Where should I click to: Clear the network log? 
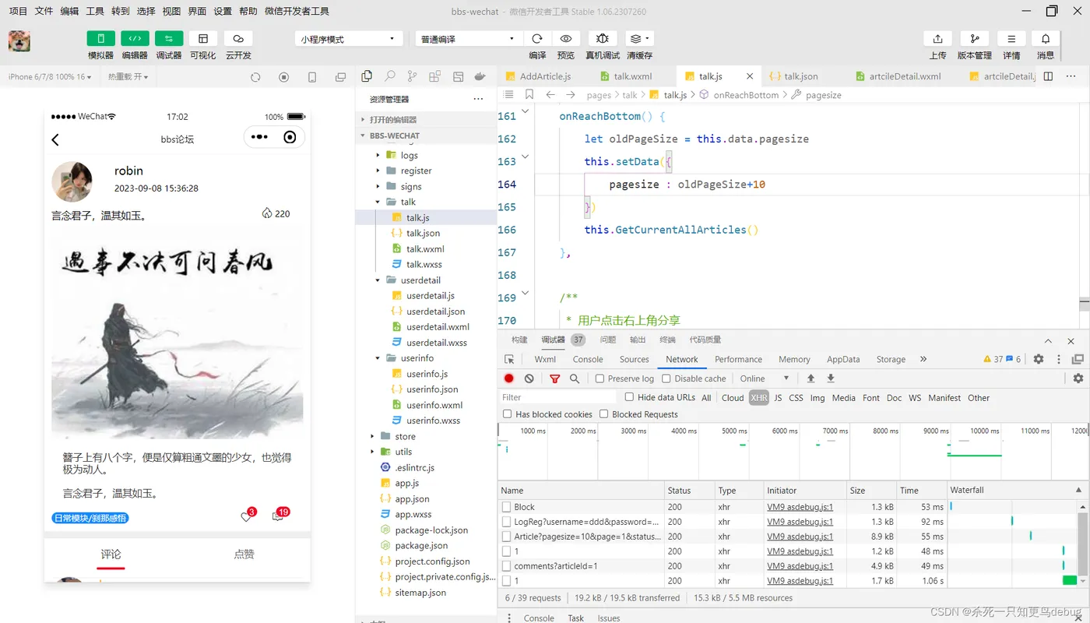[x=529, y=378]
